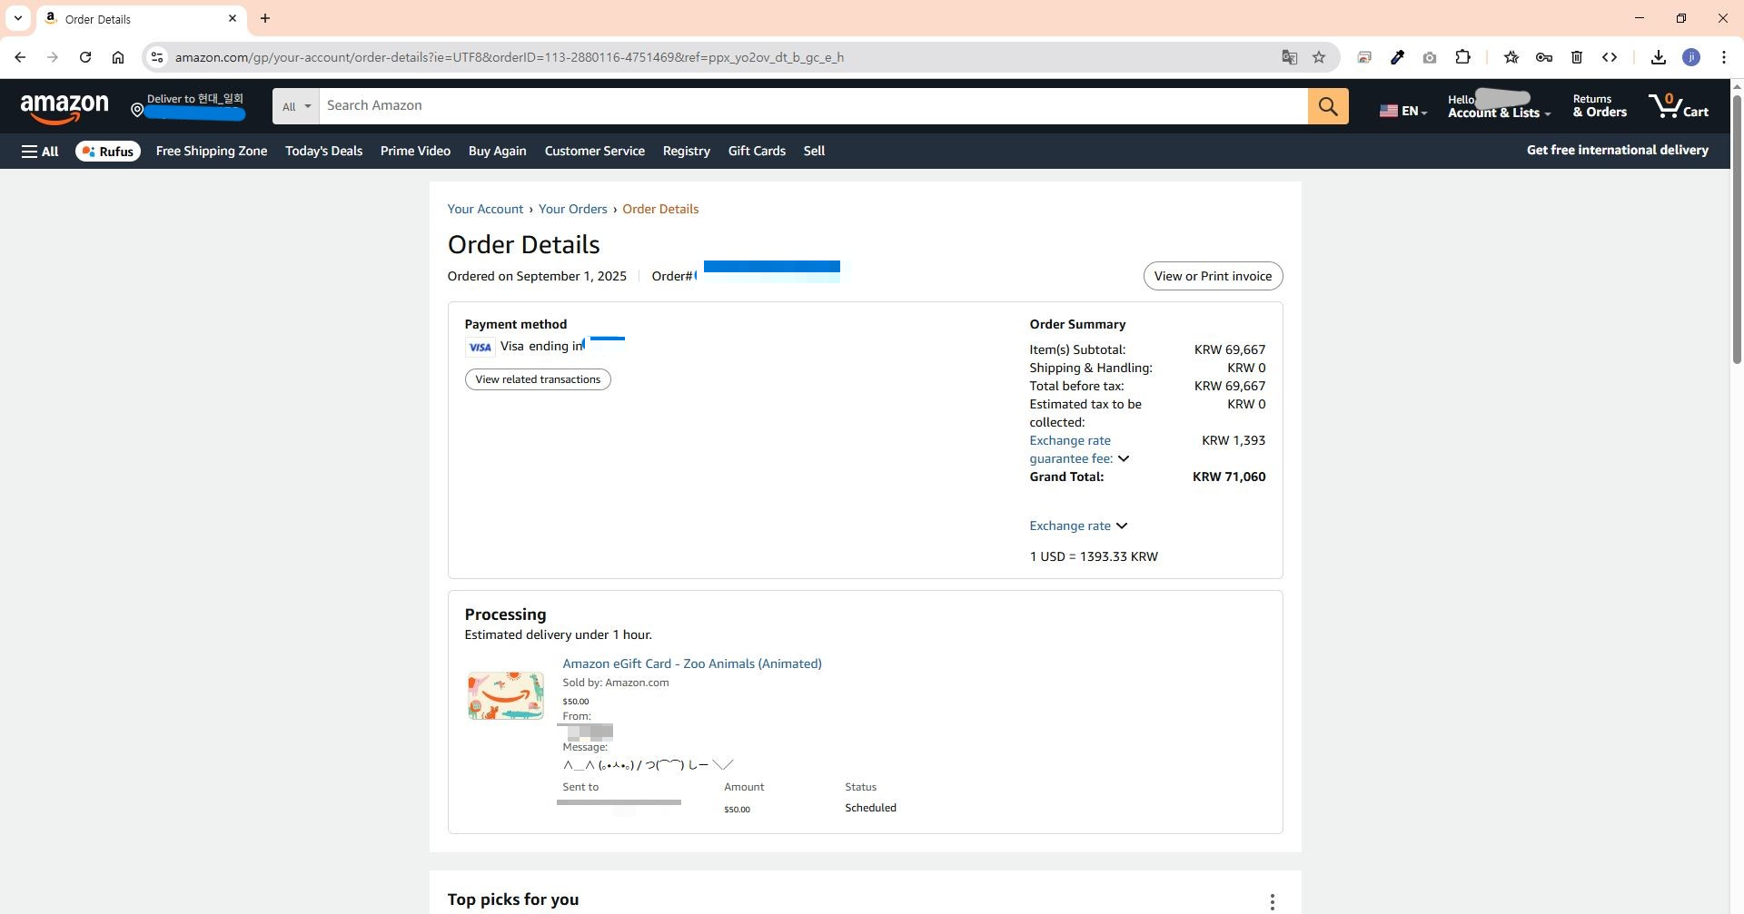Screen dimensions: 1744x914
Task: Click the bookmarks star list icon
Action: tap(1511, 57)
